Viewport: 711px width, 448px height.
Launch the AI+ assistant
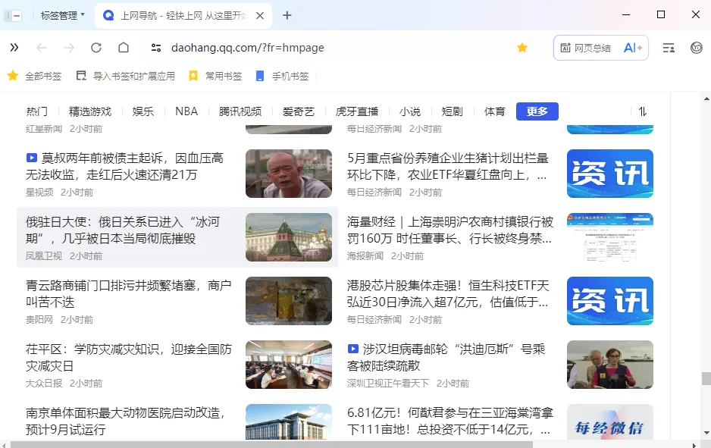click(633, 48)
